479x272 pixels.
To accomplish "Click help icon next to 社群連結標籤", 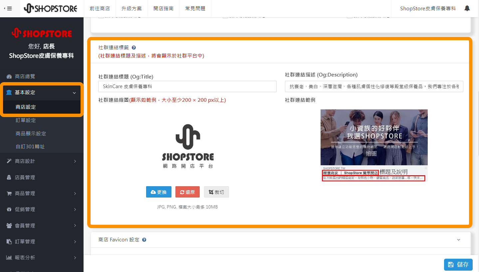I will click(x=134, y=48).
